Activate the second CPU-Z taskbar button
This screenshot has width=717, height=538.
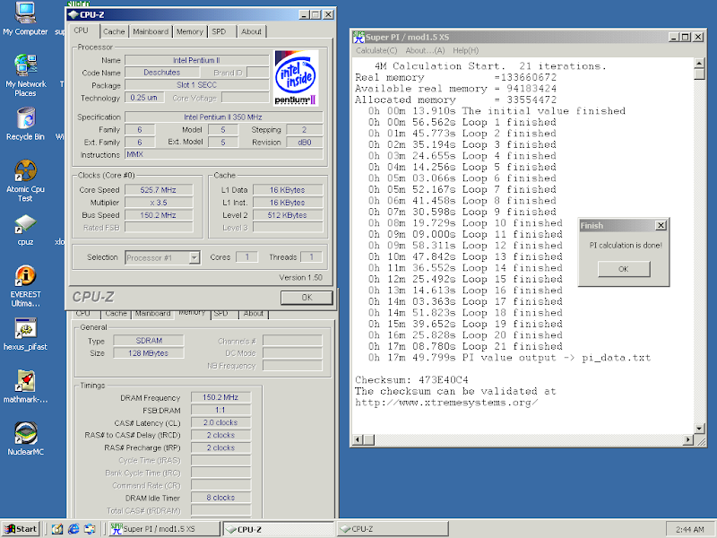click(x=393, y=529)
